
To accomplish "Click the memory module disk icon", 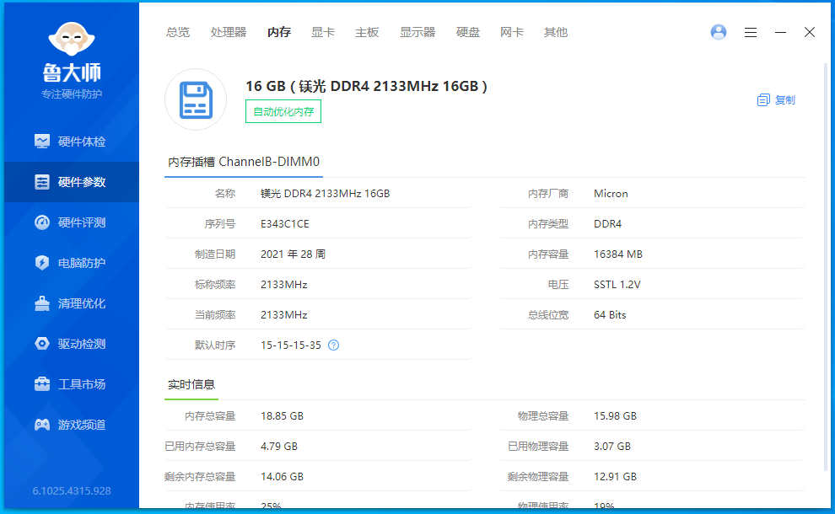I will click(x=196, y=99).
